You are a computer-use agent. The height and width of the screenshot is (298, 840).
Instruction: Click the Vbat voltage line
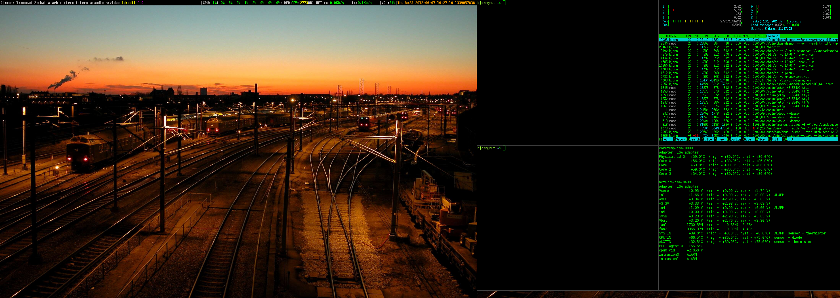714,221
